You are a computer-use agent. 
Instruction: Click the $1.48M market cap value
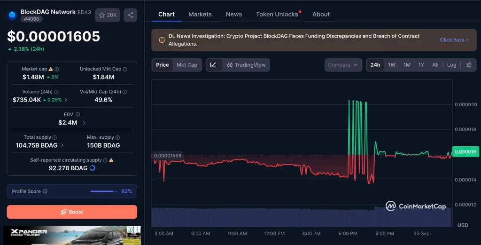point(33,77)
